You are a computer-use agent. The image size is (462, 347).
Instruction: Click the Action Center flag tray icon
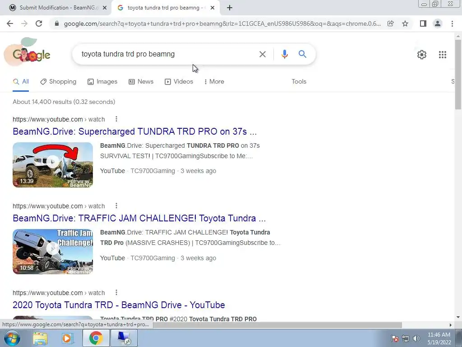point(395,338)
